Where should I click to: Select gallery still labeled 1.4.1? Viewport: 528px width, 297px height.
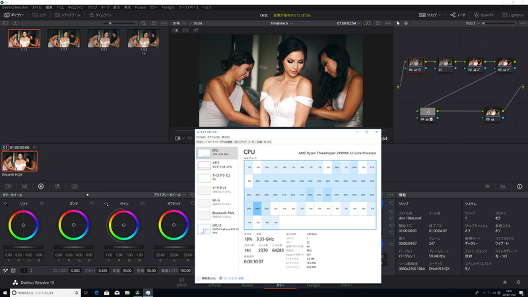pyautogui.click(x=104, y=38)
